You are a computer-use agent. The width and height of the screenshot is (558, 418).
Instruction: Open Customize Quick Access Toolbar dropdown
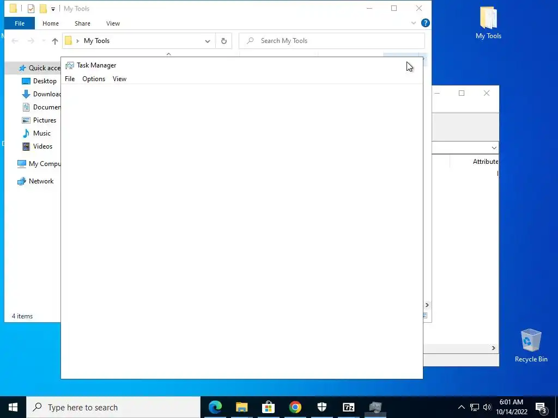pos(53,9)
